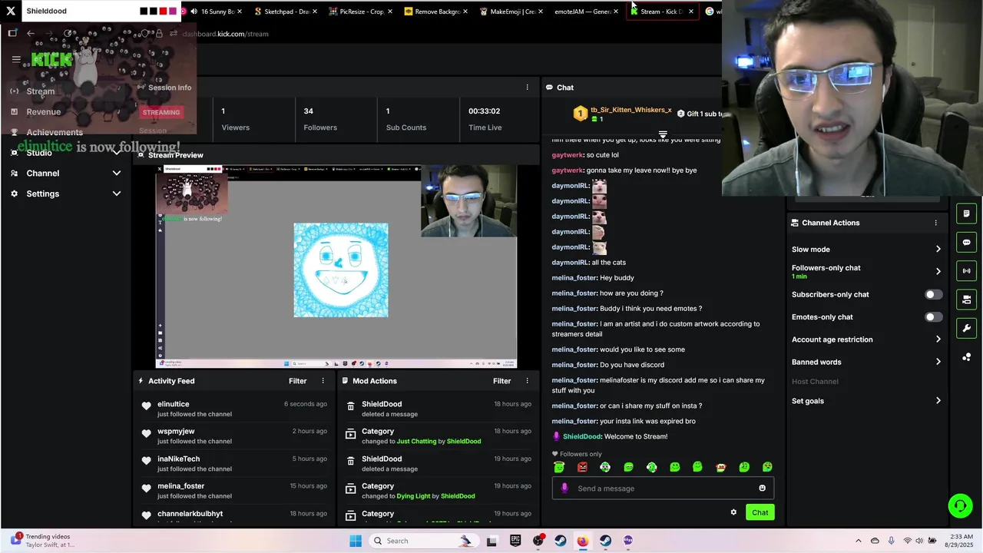Click the chat bubble icon in right sidebar
This screenshot has width=983, height=553.
pyautogui.click(x=966, y=242)
